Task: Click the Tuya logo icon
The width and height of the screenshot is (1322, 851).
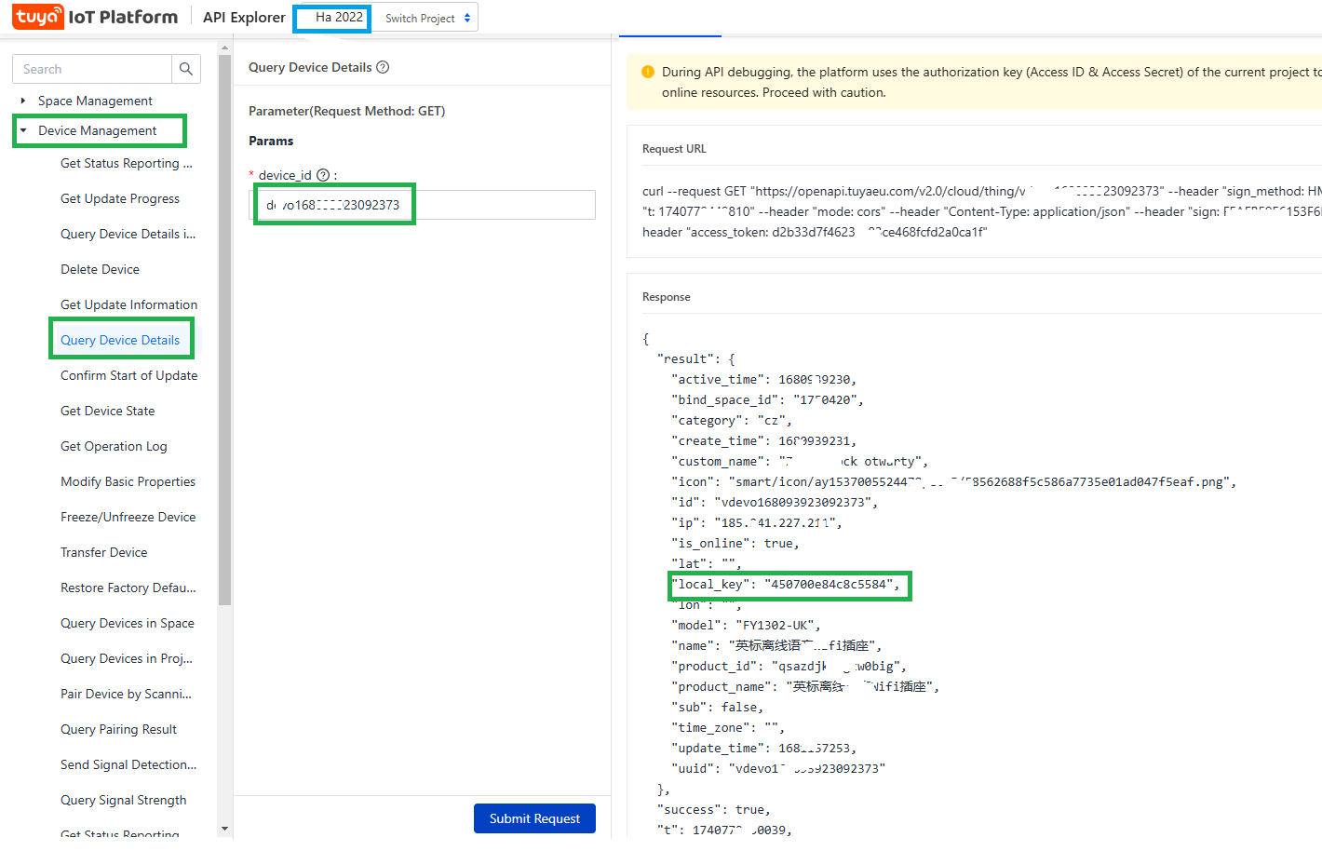Action: 37,17
